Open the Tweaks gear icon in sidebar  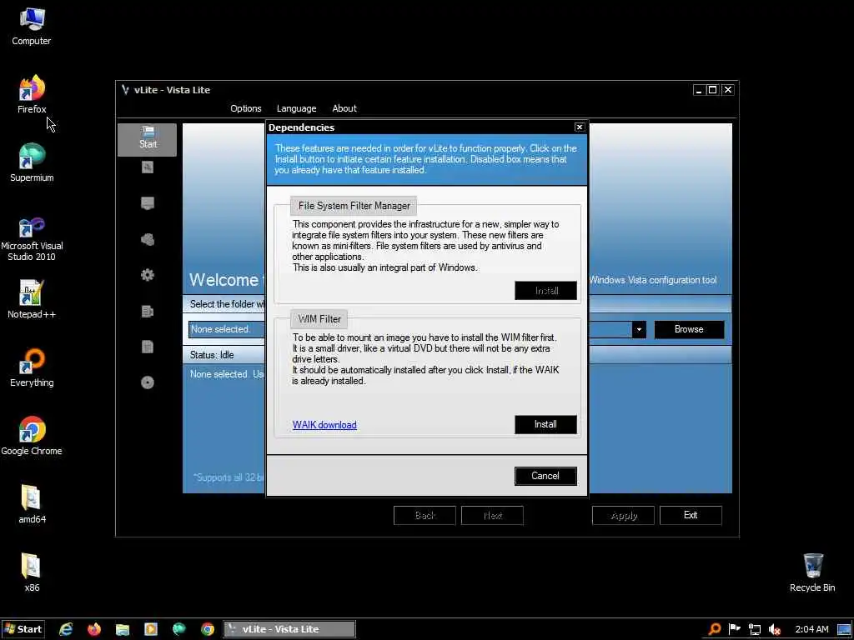148,275
